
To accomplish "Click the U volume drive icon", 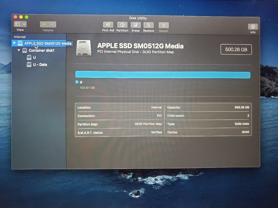I will (29, 58).
